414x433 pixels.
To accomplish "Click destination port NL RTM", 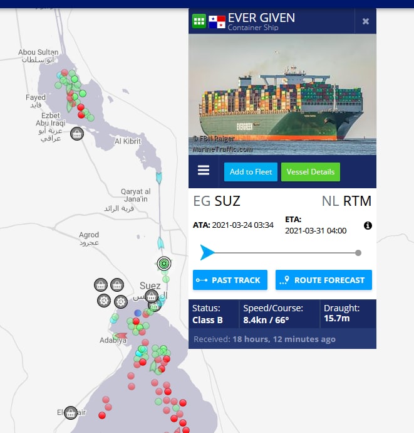I will pos(346,201).
